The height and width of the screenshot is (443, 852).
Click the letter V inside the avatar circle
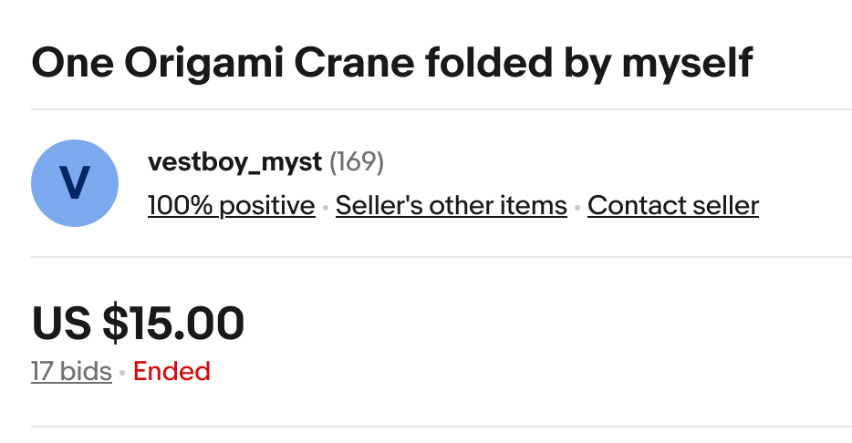(x=75, y=183)
